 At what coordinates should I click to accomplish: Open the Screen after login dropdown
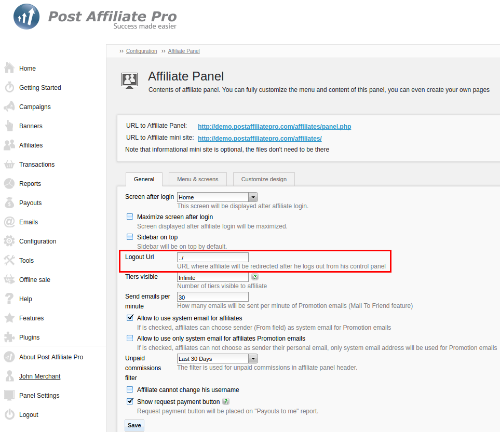pyautogui.click(x=217, y=197)
